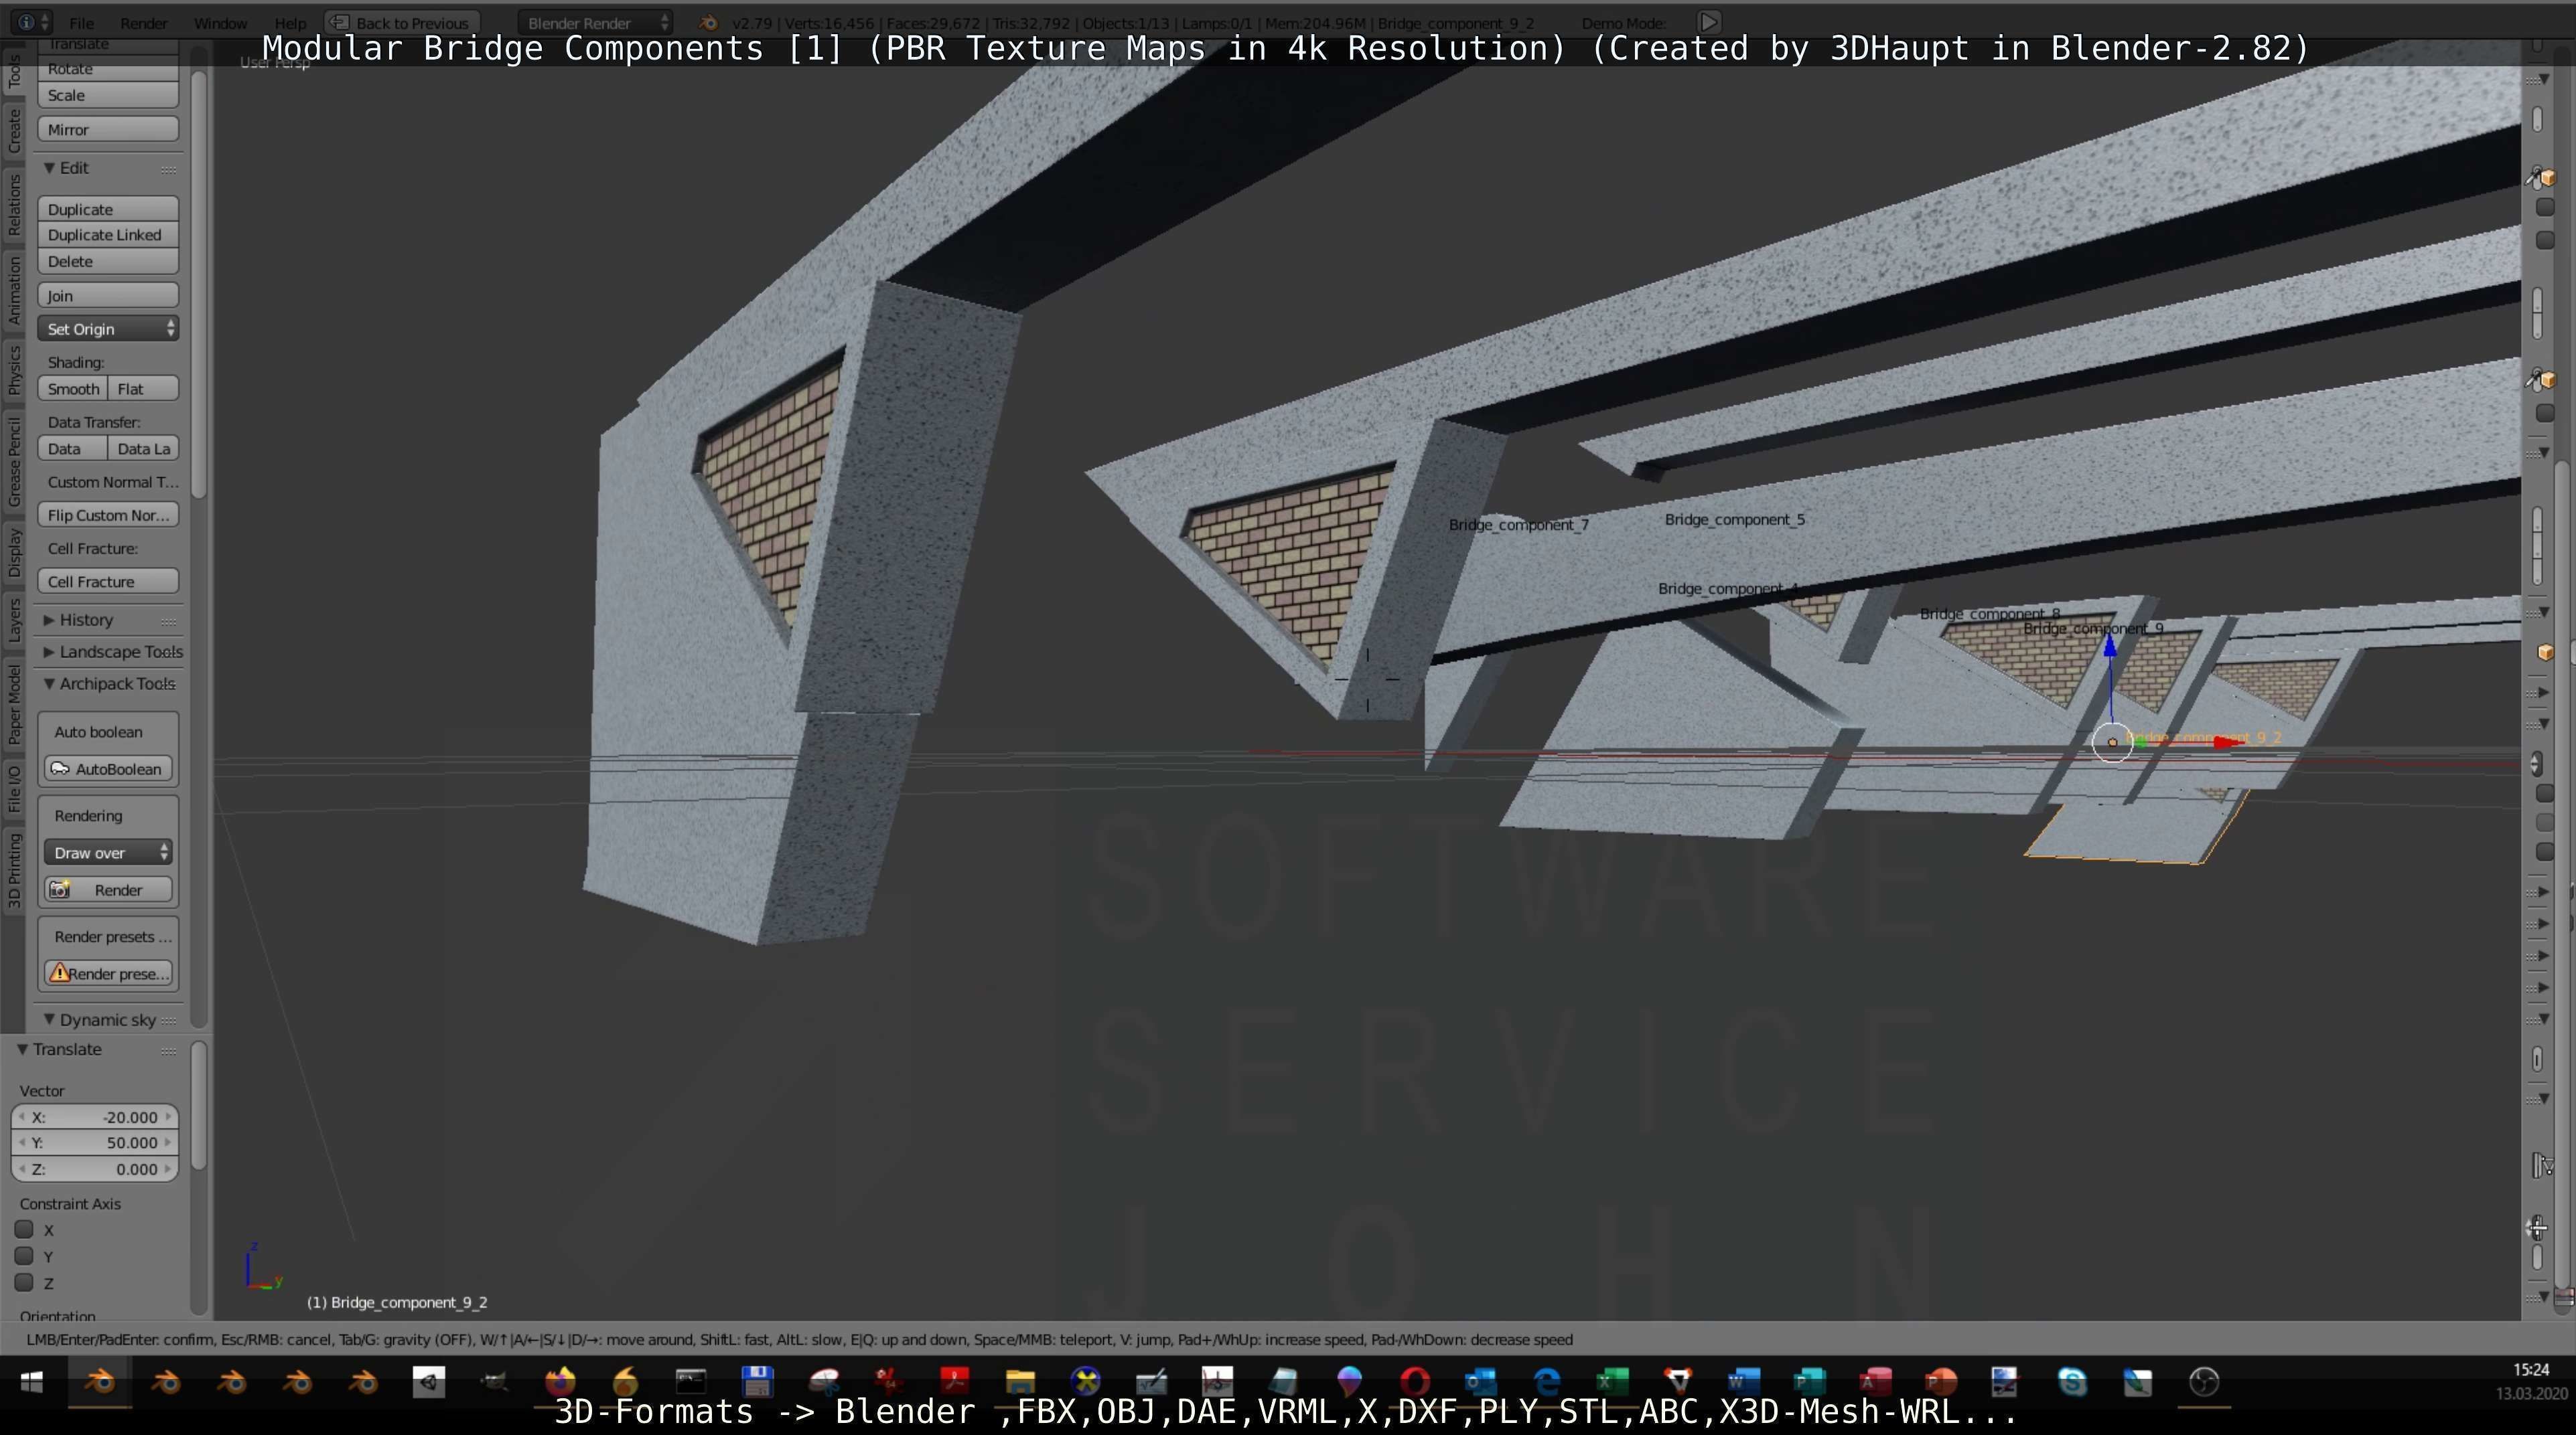Click the floppy disk icon in the taskbar
This screenshot has width=2576, height=1435.
tap(757, 1382)
